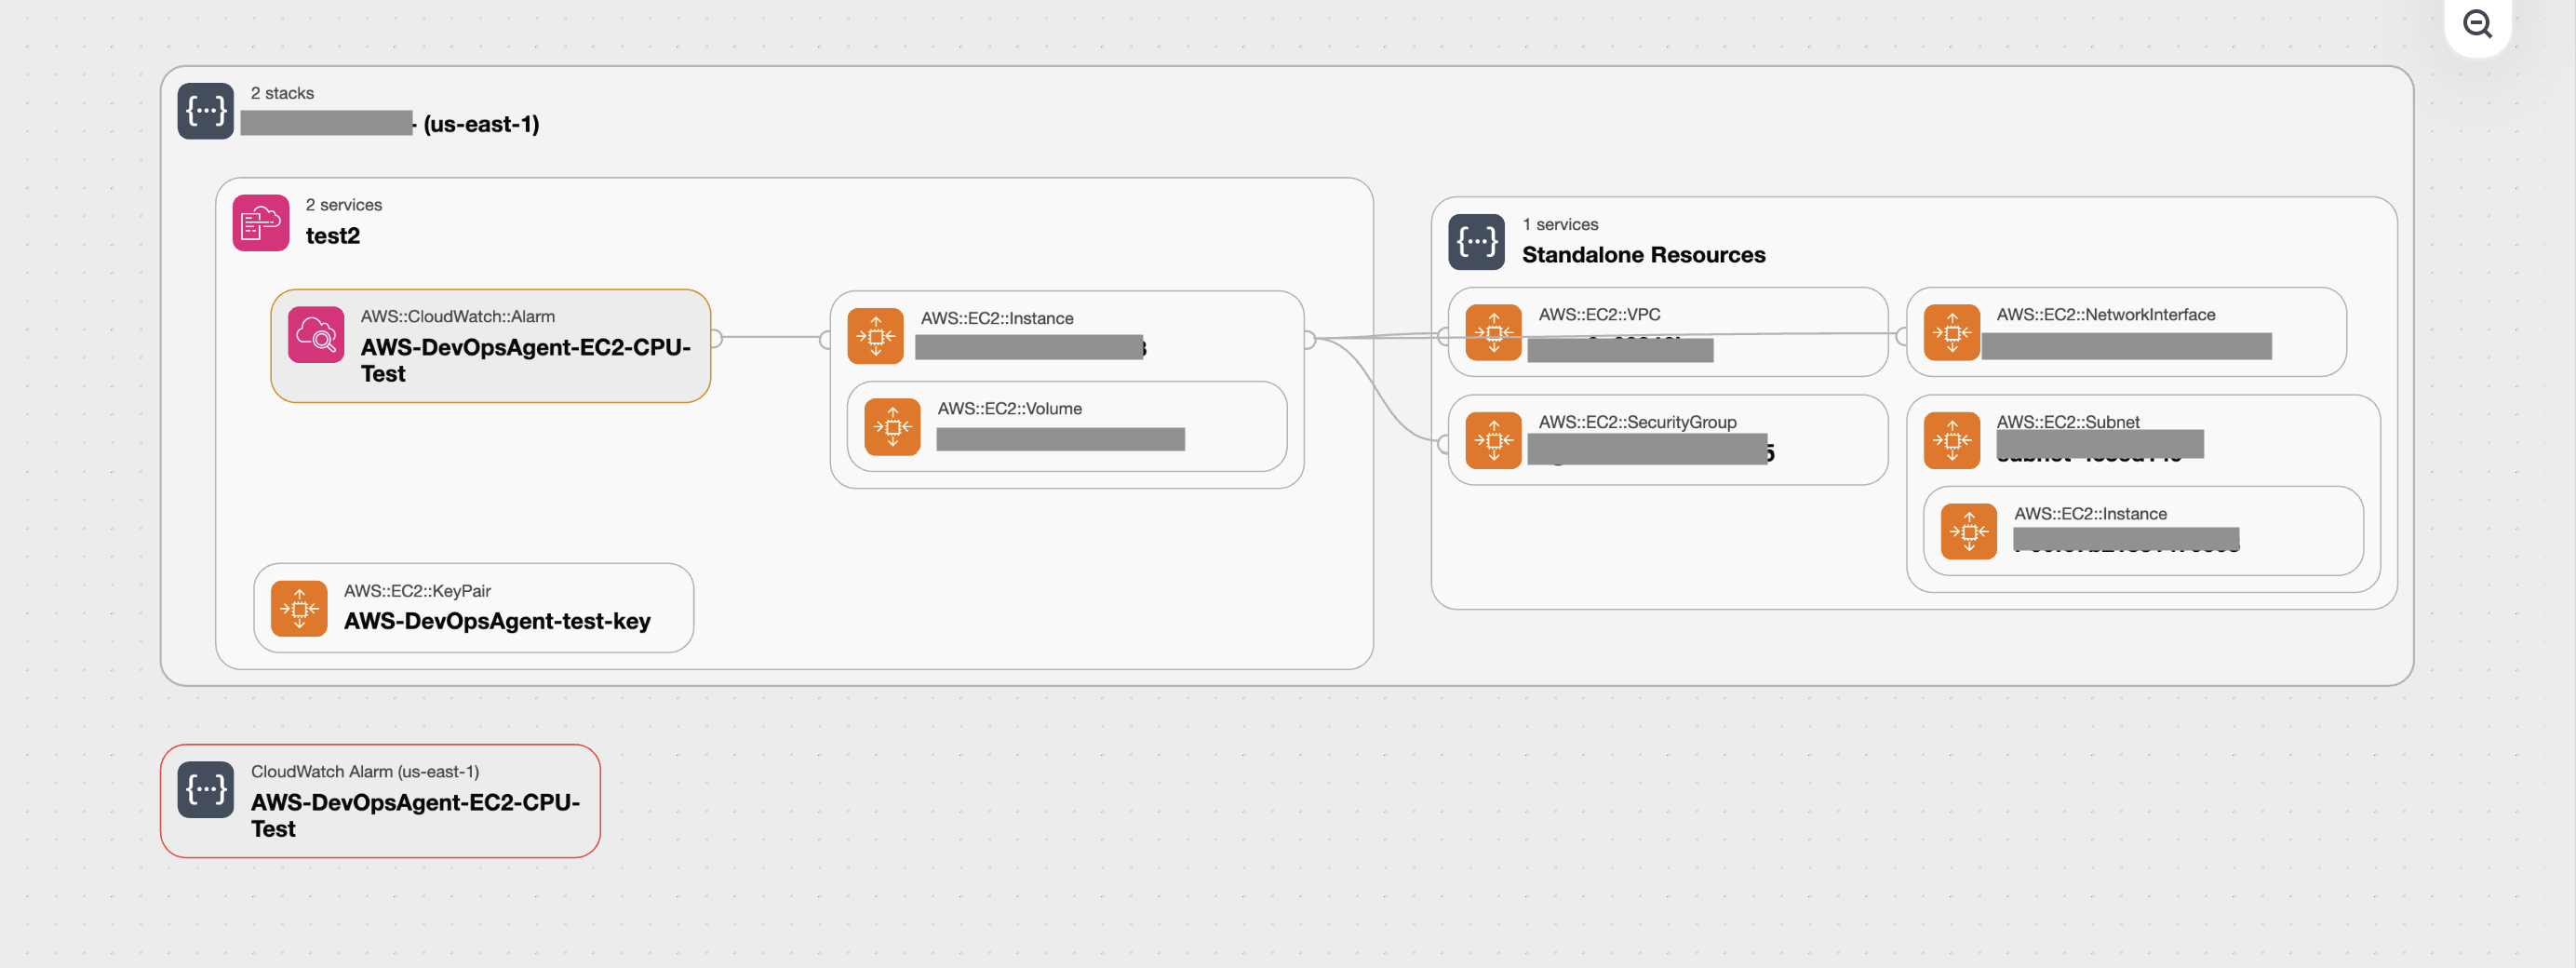Click the EC2 Instance node's right connector handle

[x=1308, y=340]
